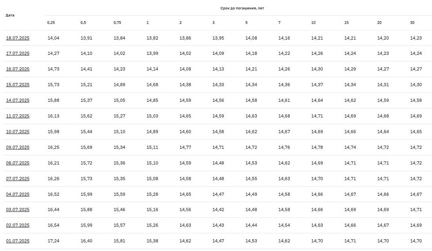Open the 17.07.2025 date link

18,53
